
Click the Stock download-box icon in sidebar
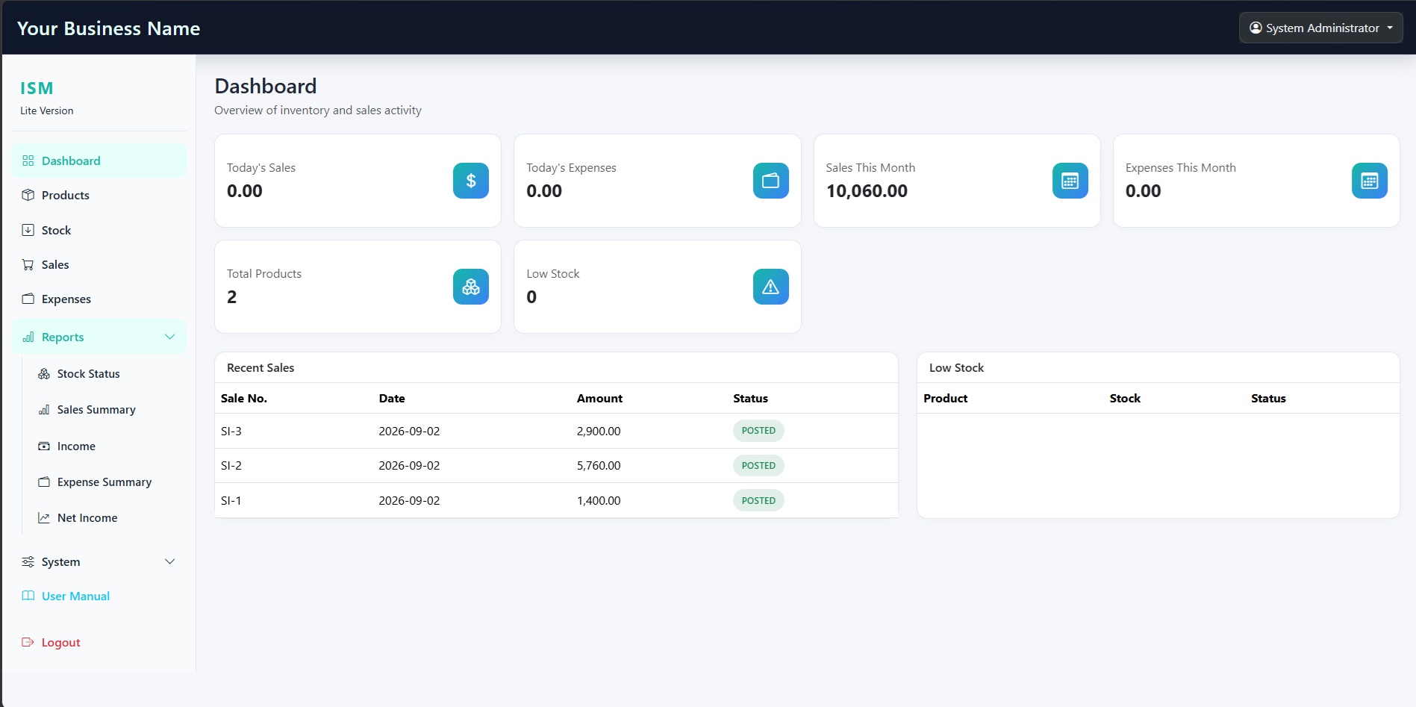[x=28, y=230]
